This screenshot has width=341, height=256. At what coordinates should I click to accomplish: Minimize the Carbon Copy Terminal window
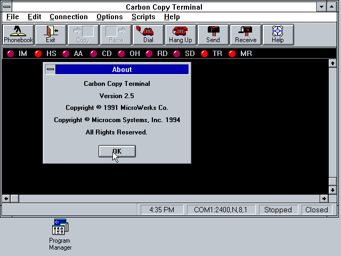[x=321, y=7]
